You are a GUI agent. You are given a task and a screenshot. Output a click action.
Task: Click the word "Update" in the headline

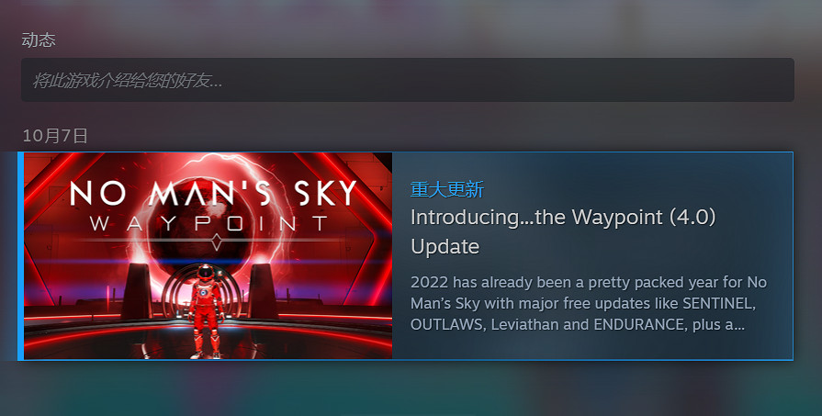tap(445, 246)
